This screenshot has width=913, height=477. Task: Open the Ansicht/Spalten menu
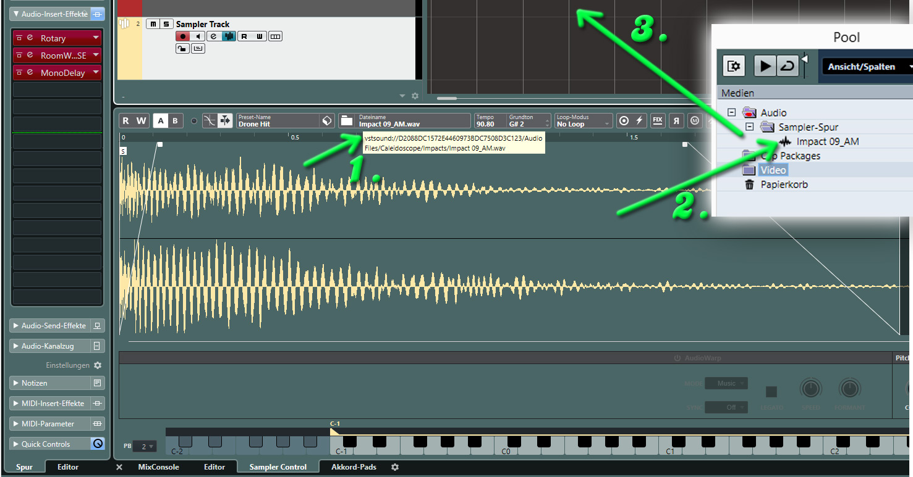click(x=867, y=67)
